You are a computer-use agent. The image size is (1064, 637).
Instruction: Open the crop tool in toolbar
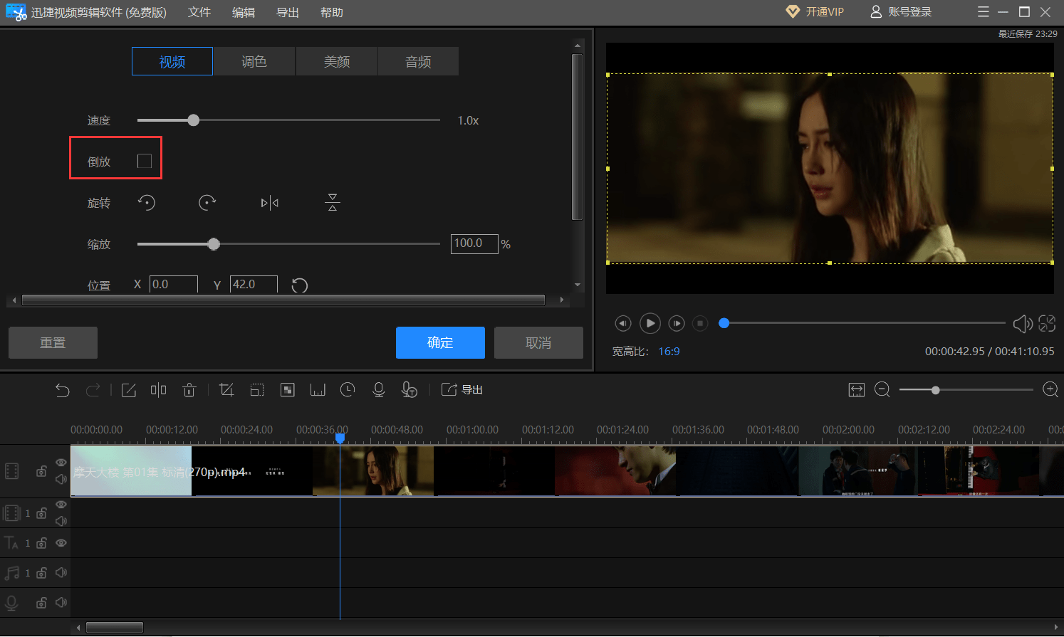[226, 389]
